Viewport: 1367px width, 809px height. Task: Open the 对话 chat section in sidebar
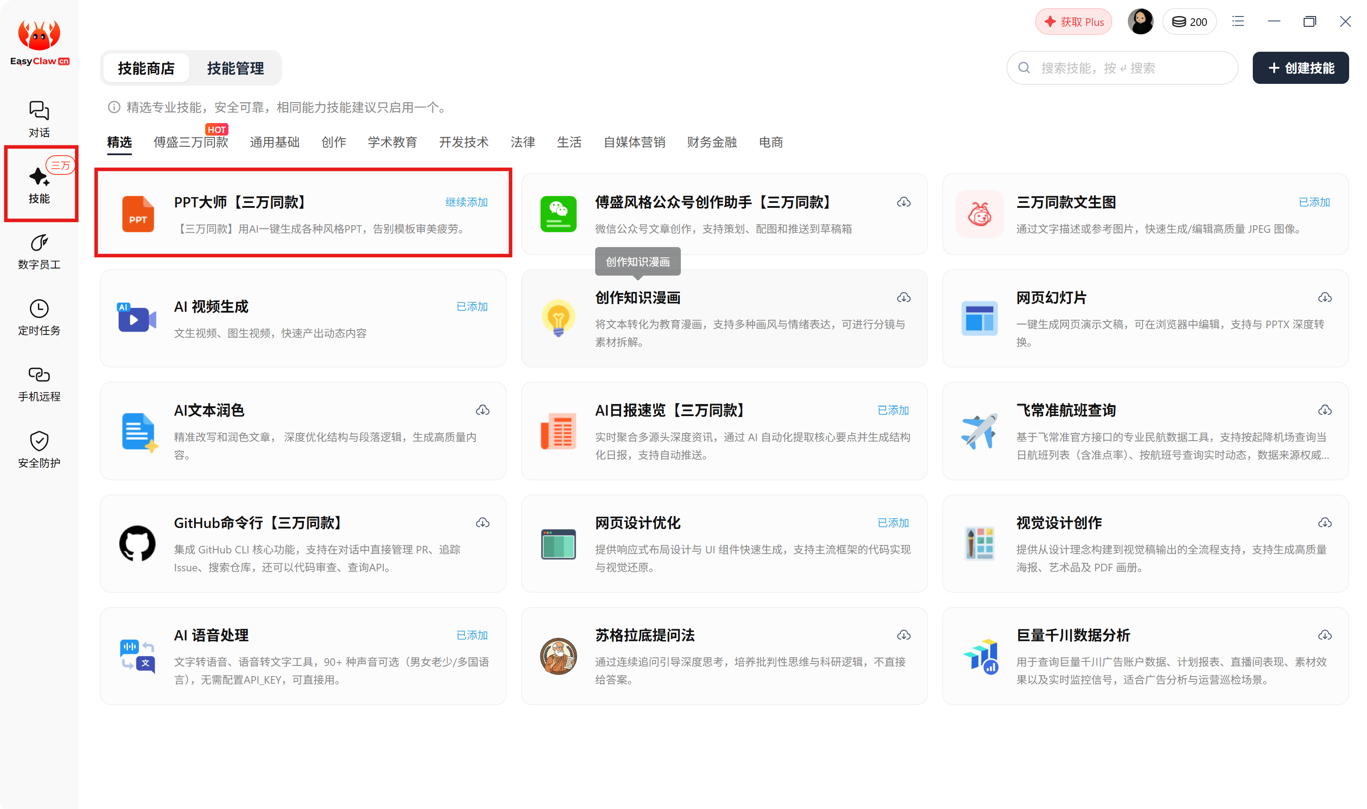(x=39, y=119)
